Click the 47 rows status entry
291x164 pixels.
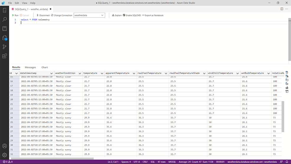click(x=161, y=162)
